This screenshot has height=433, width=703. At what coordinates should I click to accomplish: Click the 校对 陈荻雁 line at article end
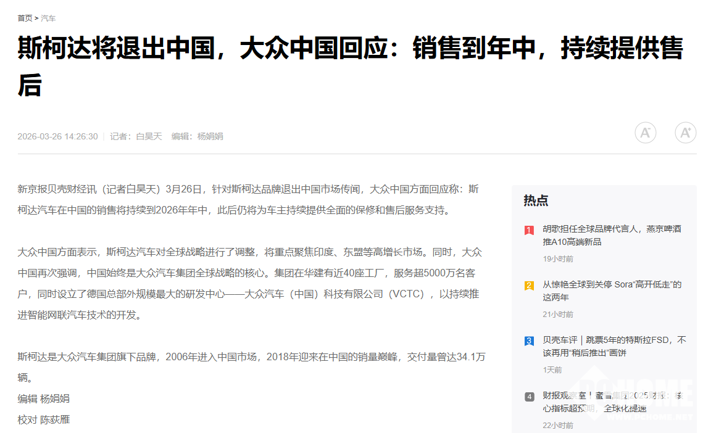(x=44, y=419)
